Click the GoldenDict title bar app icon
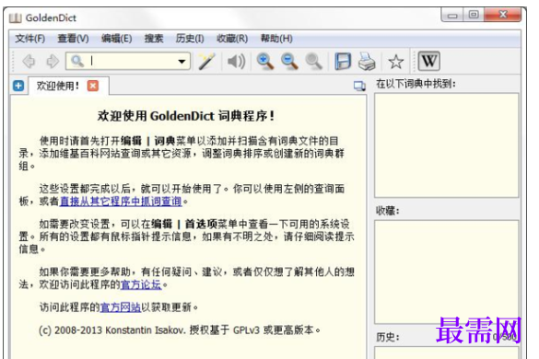Image resolution: width=539 pixels, height=359 pixels. 16,17
